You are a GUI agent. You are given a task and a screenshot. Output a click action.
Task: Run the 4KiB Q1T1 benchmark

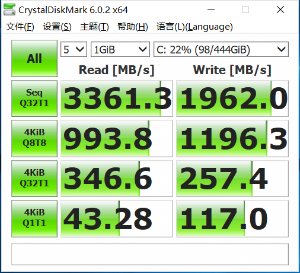[34, 218]
